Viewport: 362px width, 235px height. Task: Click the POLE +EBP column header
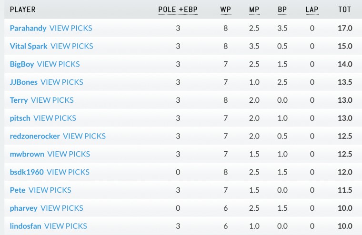[x=178, y=10]
